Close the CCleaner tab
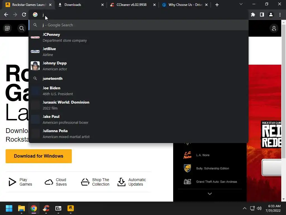286x215 pixels. [x=154, y=5]
